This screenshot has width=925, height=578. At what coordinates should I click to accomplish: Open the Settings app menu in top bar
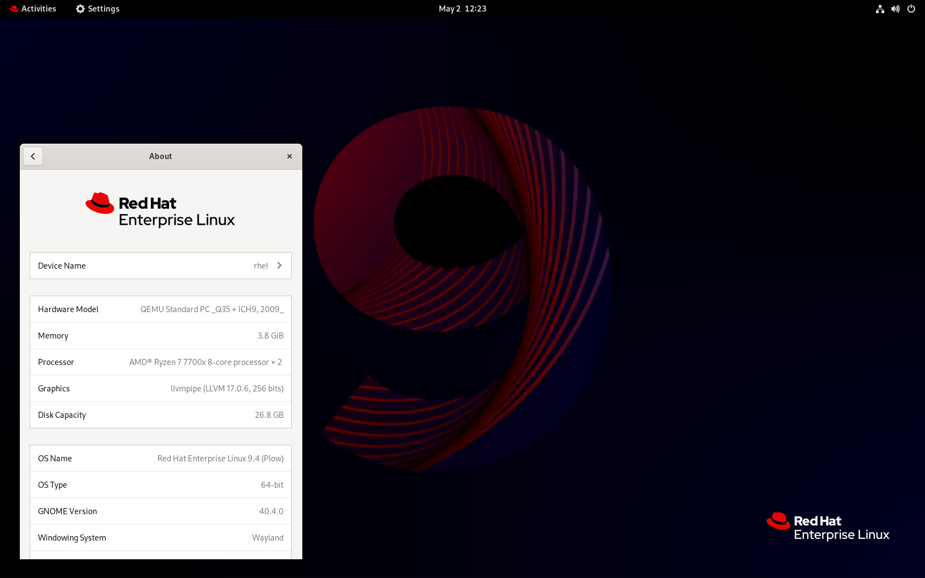pos(97,9)
